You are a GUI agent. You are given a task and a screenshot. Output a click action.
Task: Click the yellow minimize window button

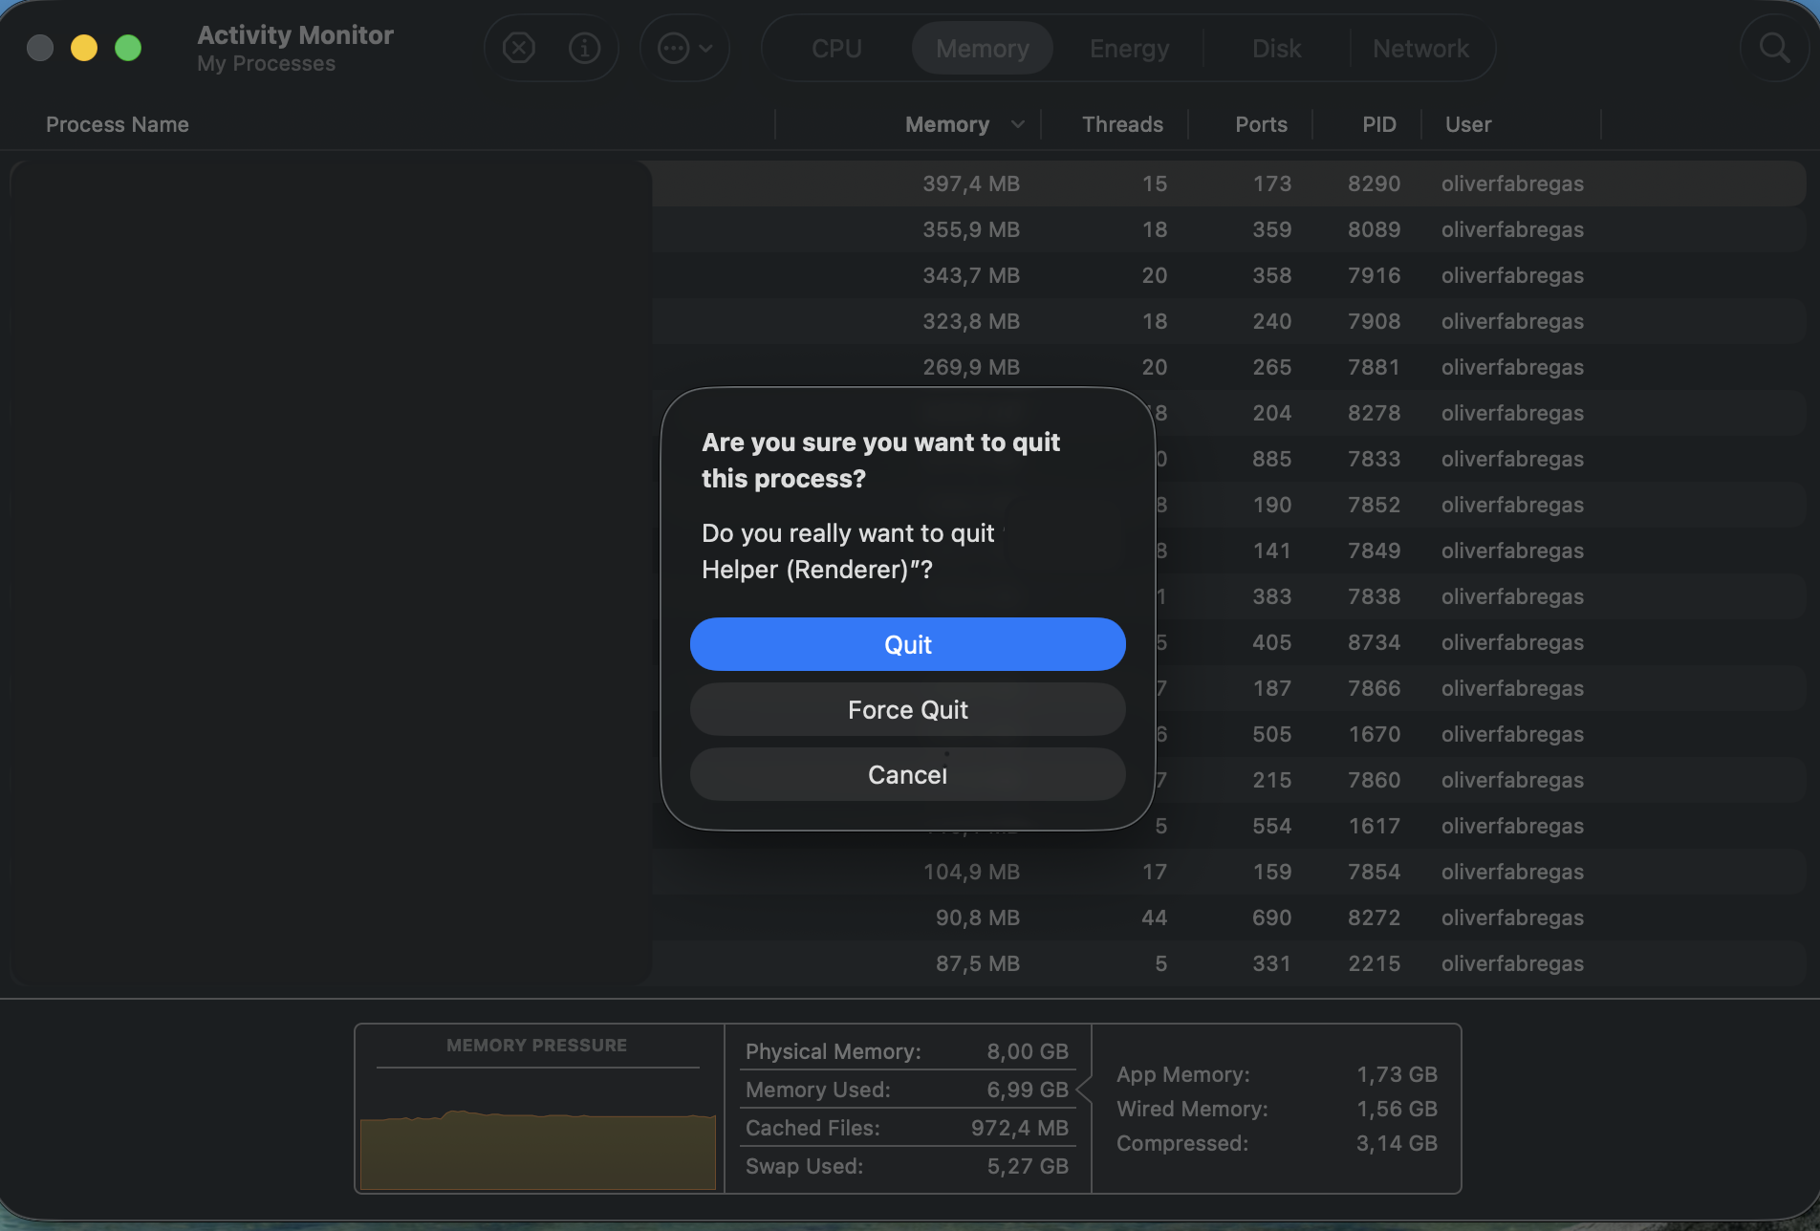(84, 48)
